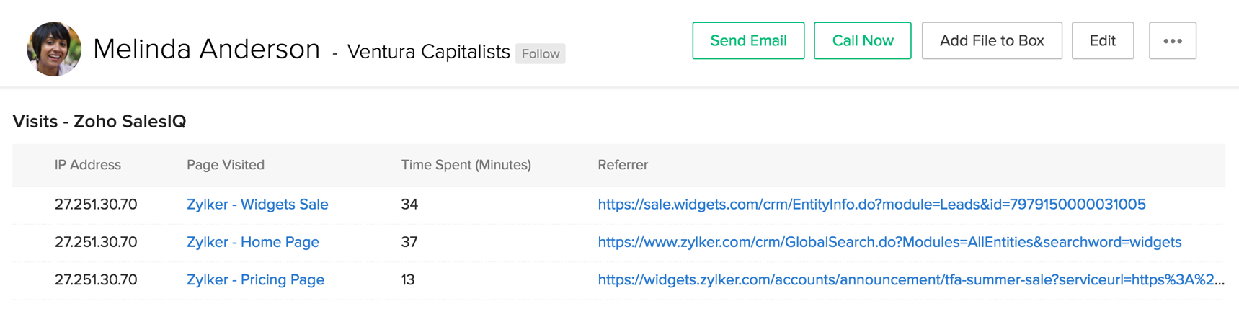Screen dimensions: 1239x314
Task: Click the Send Email button
Action: click(x=748, y=41)
